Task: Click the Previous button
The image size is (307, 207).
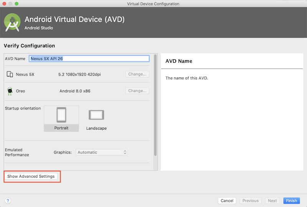Action: coord(251,200)
